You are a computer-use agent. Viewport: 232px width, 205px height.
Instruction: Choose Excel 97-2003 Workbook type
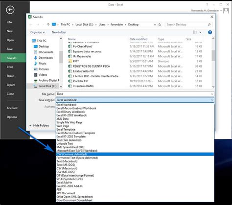tap(135, 115)
